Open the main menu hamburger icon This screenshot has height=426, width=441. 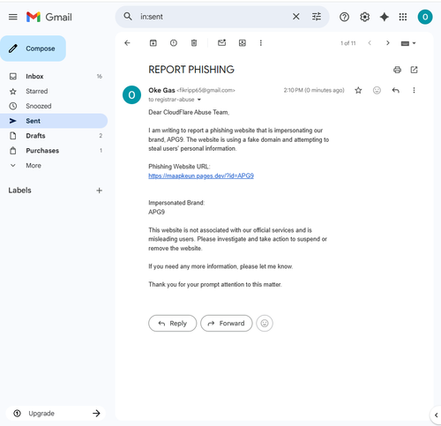(13, 17)
